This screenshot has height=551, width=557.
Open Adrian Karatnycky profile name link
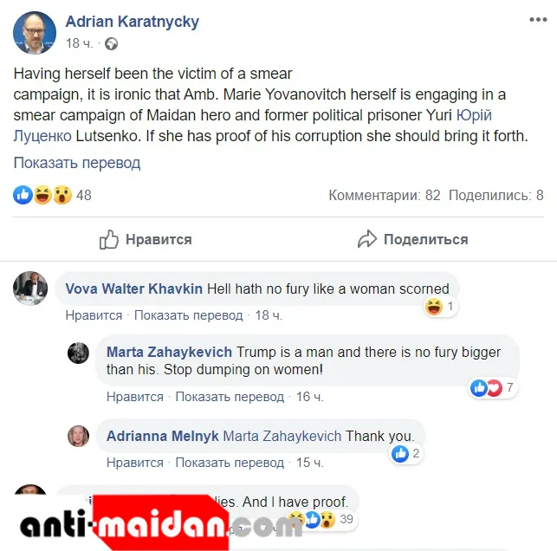tap(133, 22)
